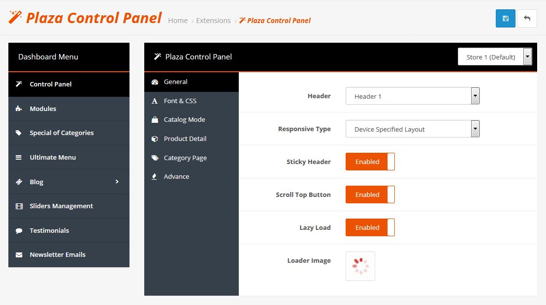Click the film icon beside Sliders Management
This screenshot has width=546, height=305.
[x=19, y=206]
